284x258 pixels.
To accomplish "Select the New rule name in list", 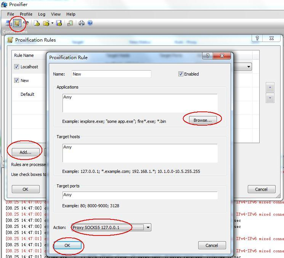I will [x=25, y=81].
